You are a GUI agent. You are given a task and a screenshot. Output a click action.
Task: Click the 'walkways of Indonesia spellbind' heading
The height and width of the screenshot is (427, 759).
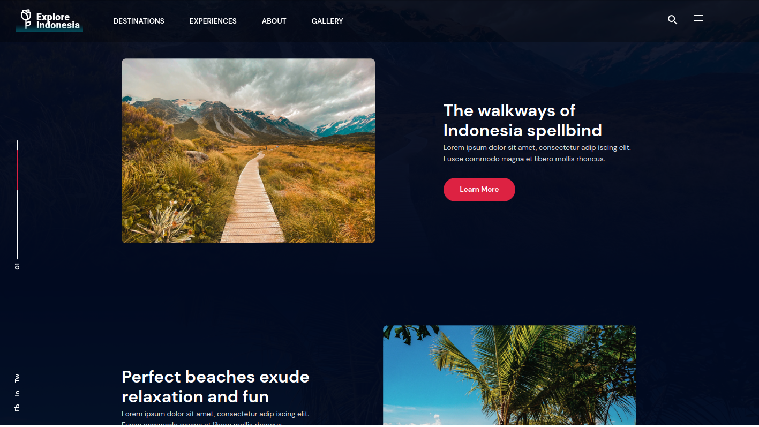[x=523, y=121]
